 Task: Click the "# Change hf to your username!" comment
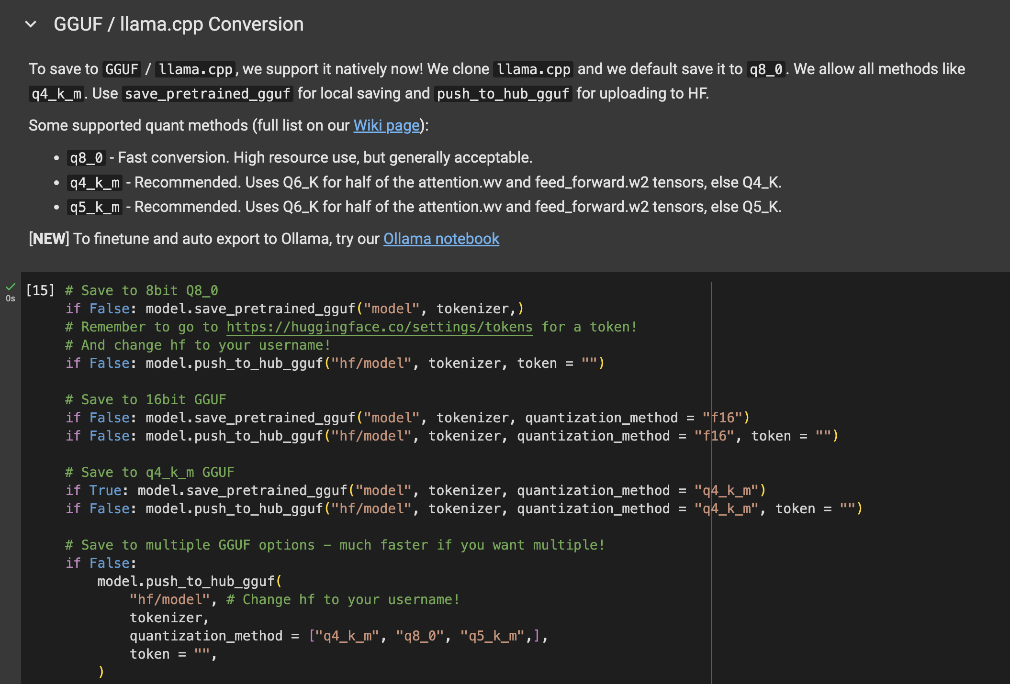tap(343, 600)
